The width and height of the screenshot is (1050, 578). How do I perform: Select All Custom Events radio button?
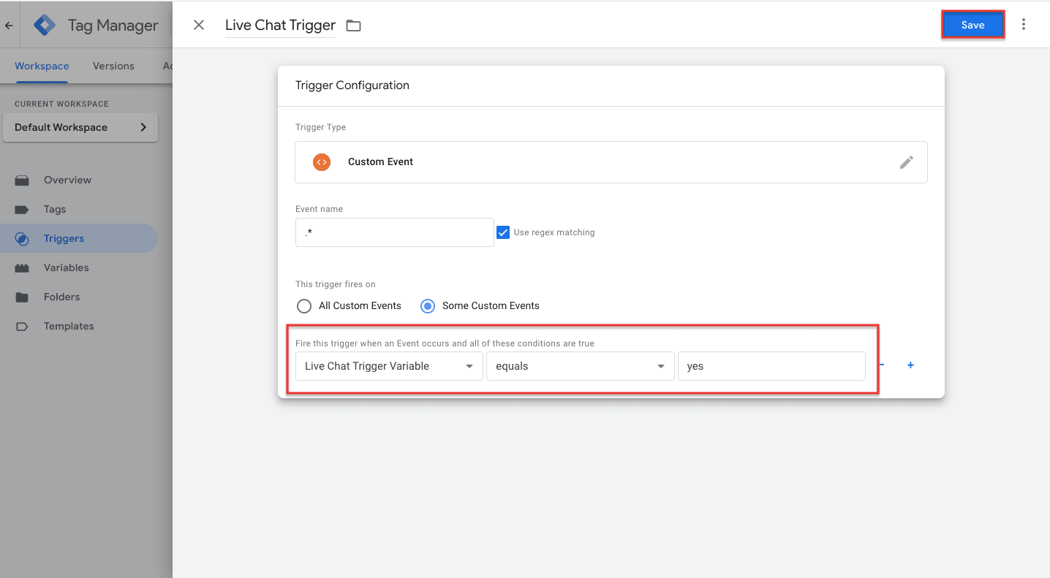pyautogui.click(x=304, y=306)
